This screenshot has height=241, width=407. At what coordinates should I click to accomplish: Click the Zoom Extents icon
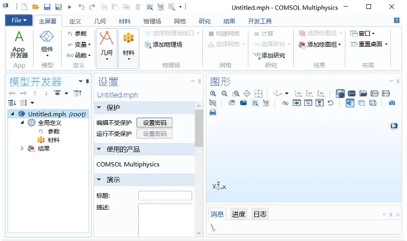click(247, 94)
